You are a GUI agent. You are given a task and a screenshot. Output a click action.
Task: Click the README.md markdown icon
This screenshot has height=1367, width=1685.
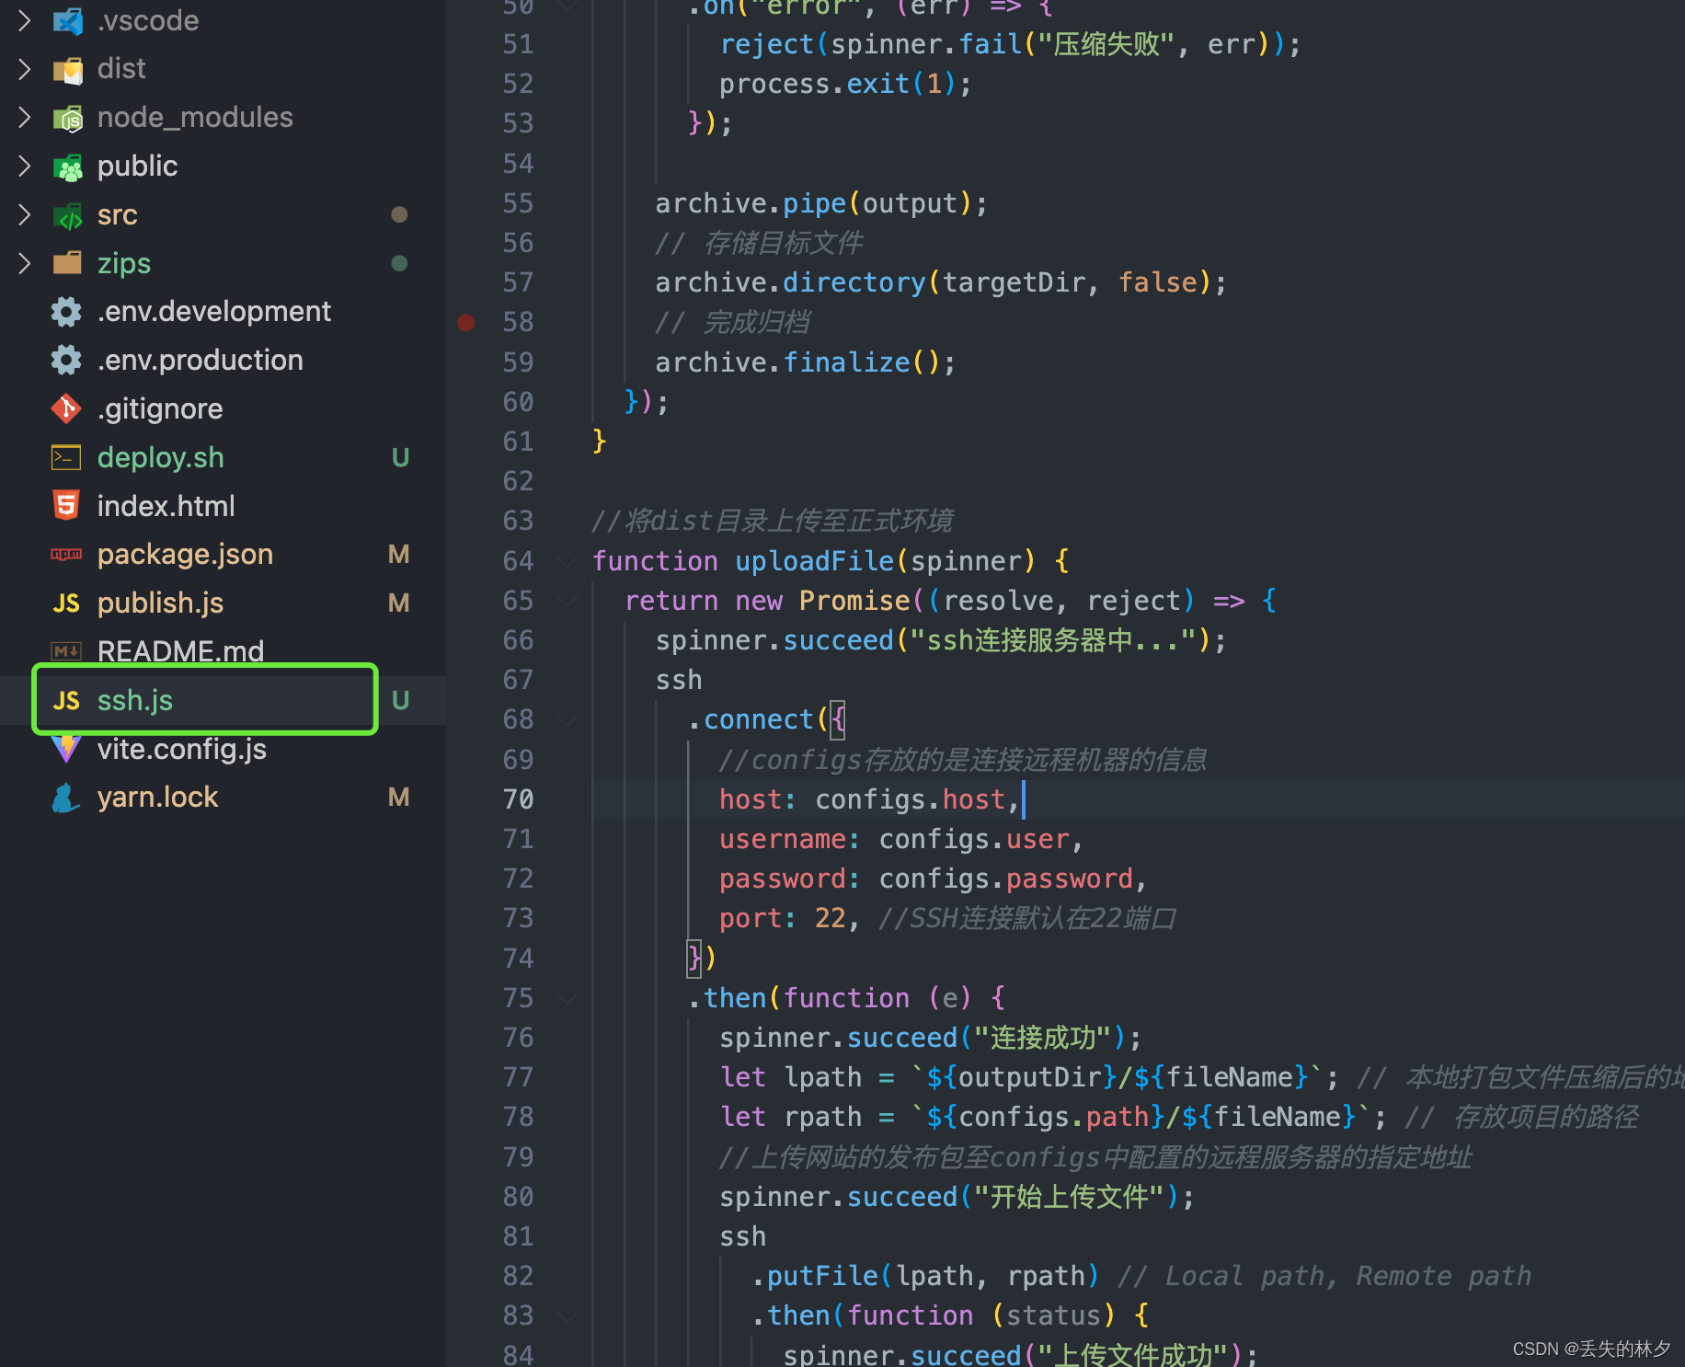coord(66,651)
